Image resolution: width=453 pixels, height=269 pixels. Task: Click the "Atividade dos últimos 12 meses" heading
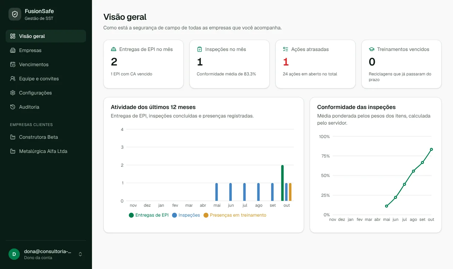coord(153,107)
